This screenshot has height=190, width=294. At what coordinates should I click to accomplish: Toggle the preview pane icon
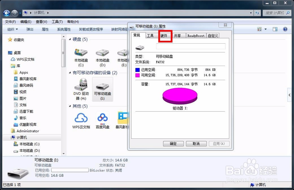click(275, 29)
